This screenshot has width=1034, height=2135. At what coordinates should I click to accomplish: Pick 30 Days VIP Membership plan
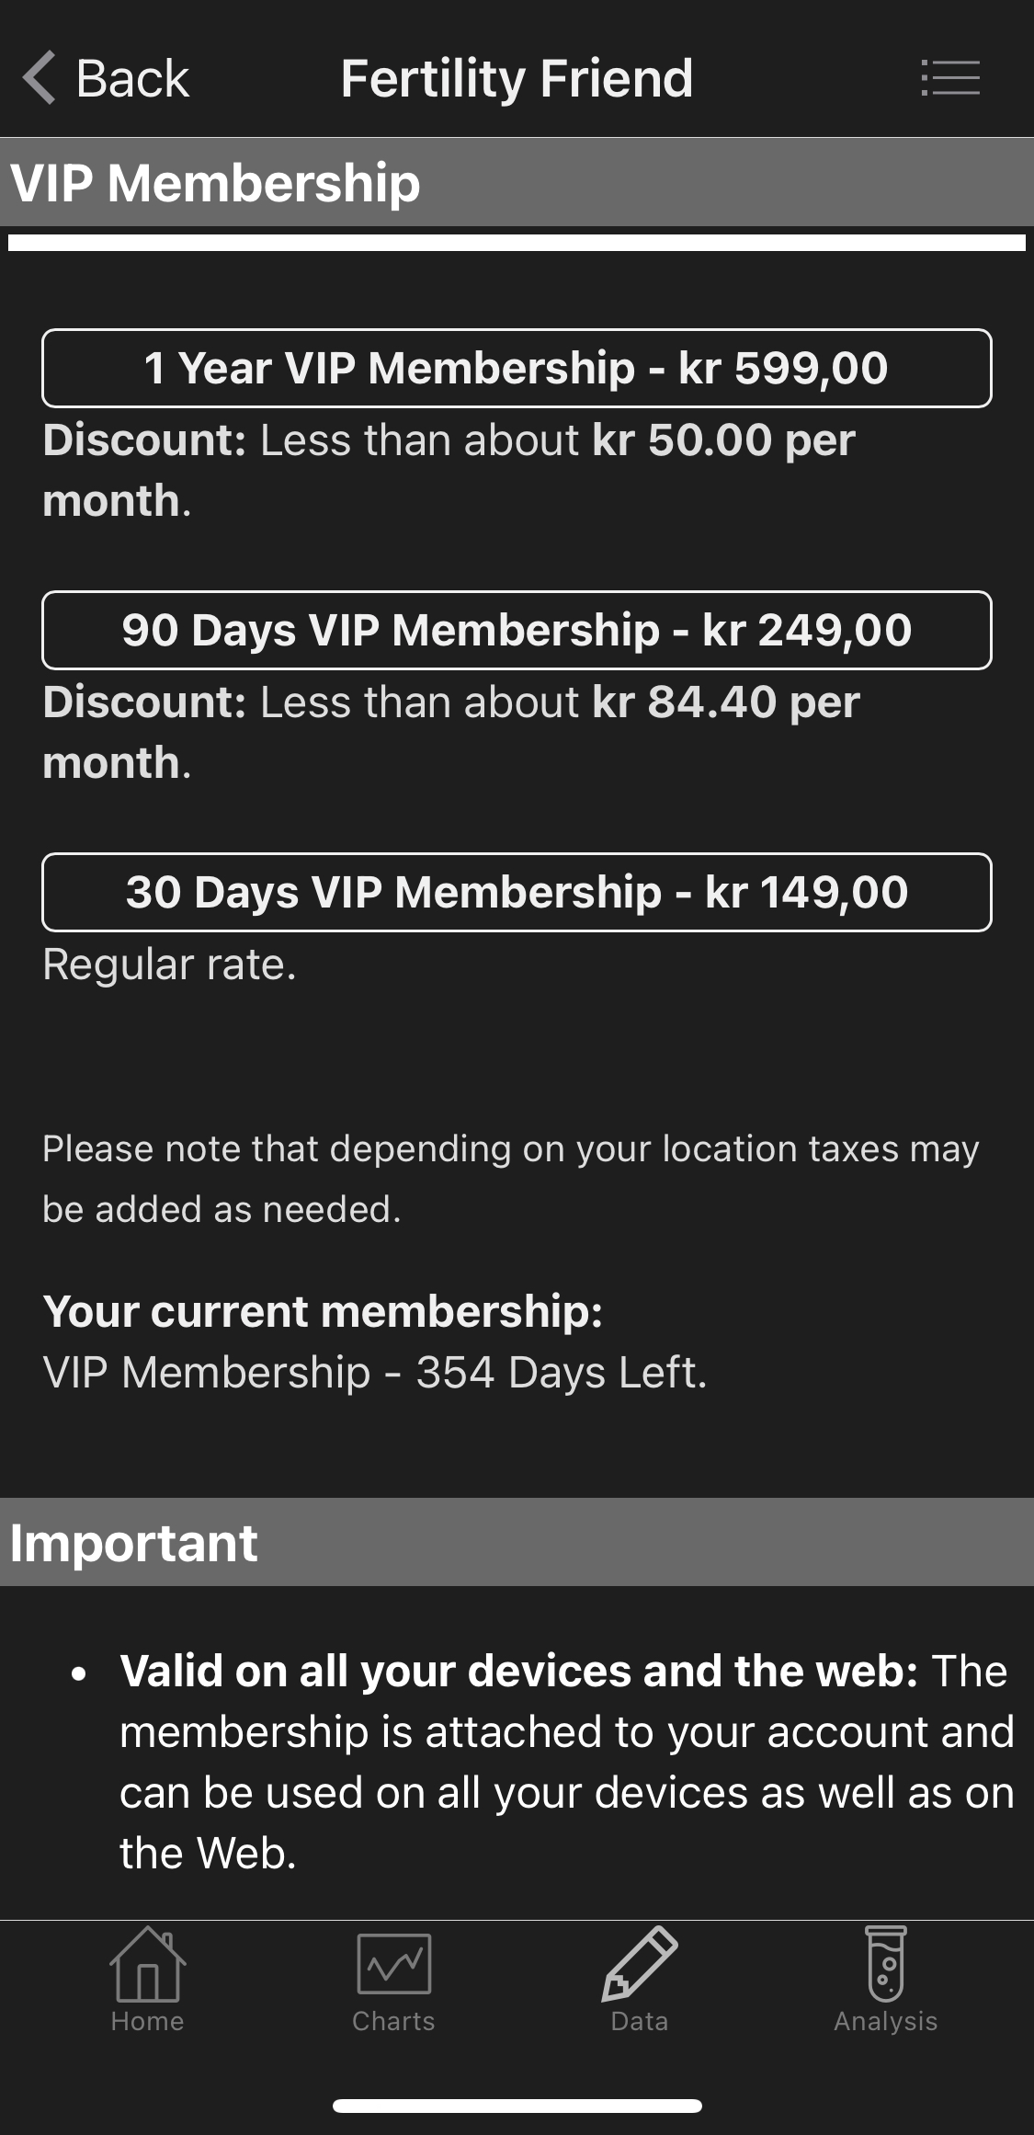point(517,892)
